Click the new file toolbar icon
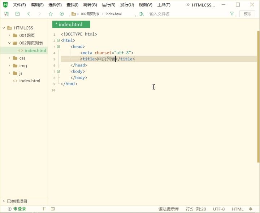The width and height of the screenshot is (260, 213). 6,14
